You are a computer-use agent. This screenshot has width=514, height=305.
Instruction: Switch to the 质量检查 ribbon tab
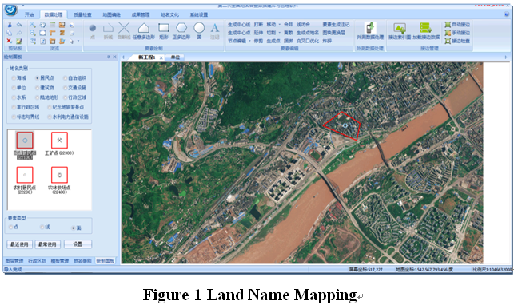point(82,14)
